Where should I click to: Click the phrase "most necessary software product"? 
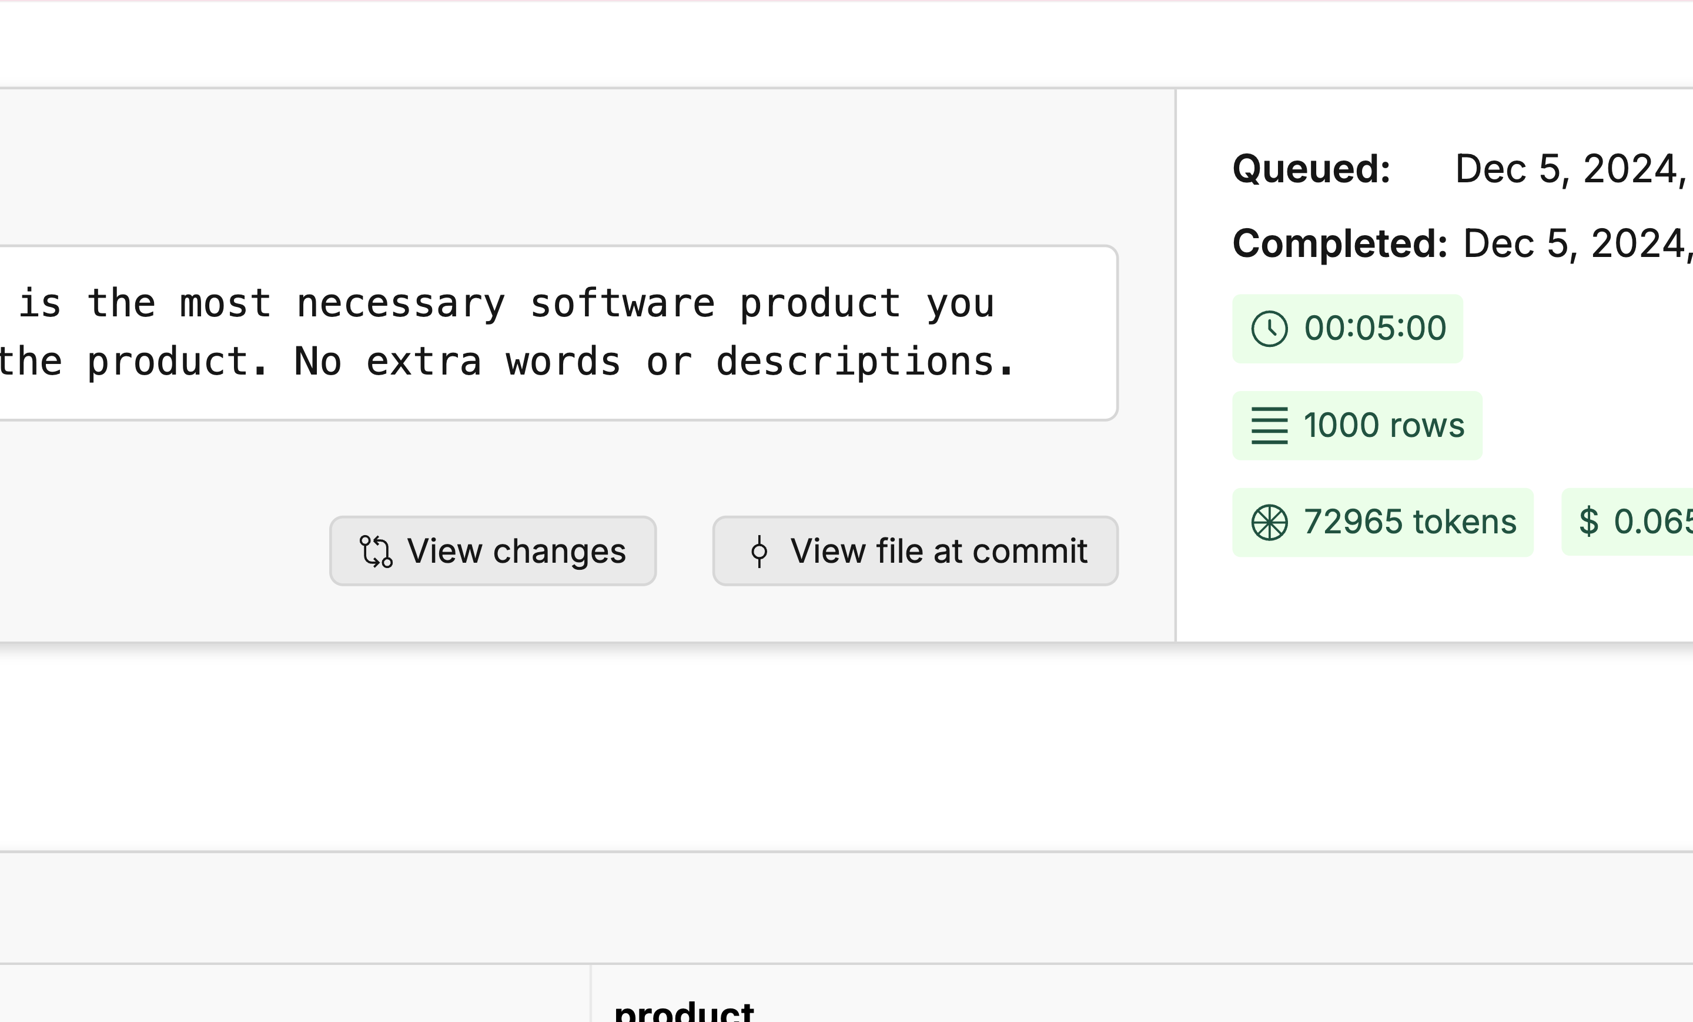tap(540, 304)
